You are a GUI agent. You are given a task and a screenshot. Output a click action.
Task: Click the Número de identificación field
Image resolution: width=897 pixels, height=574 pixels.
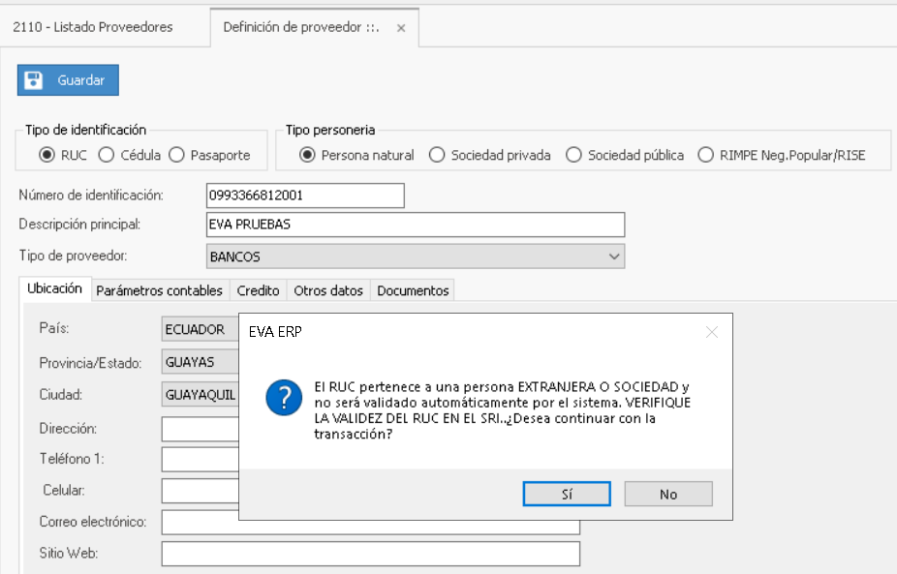click(x=305, y=196)
